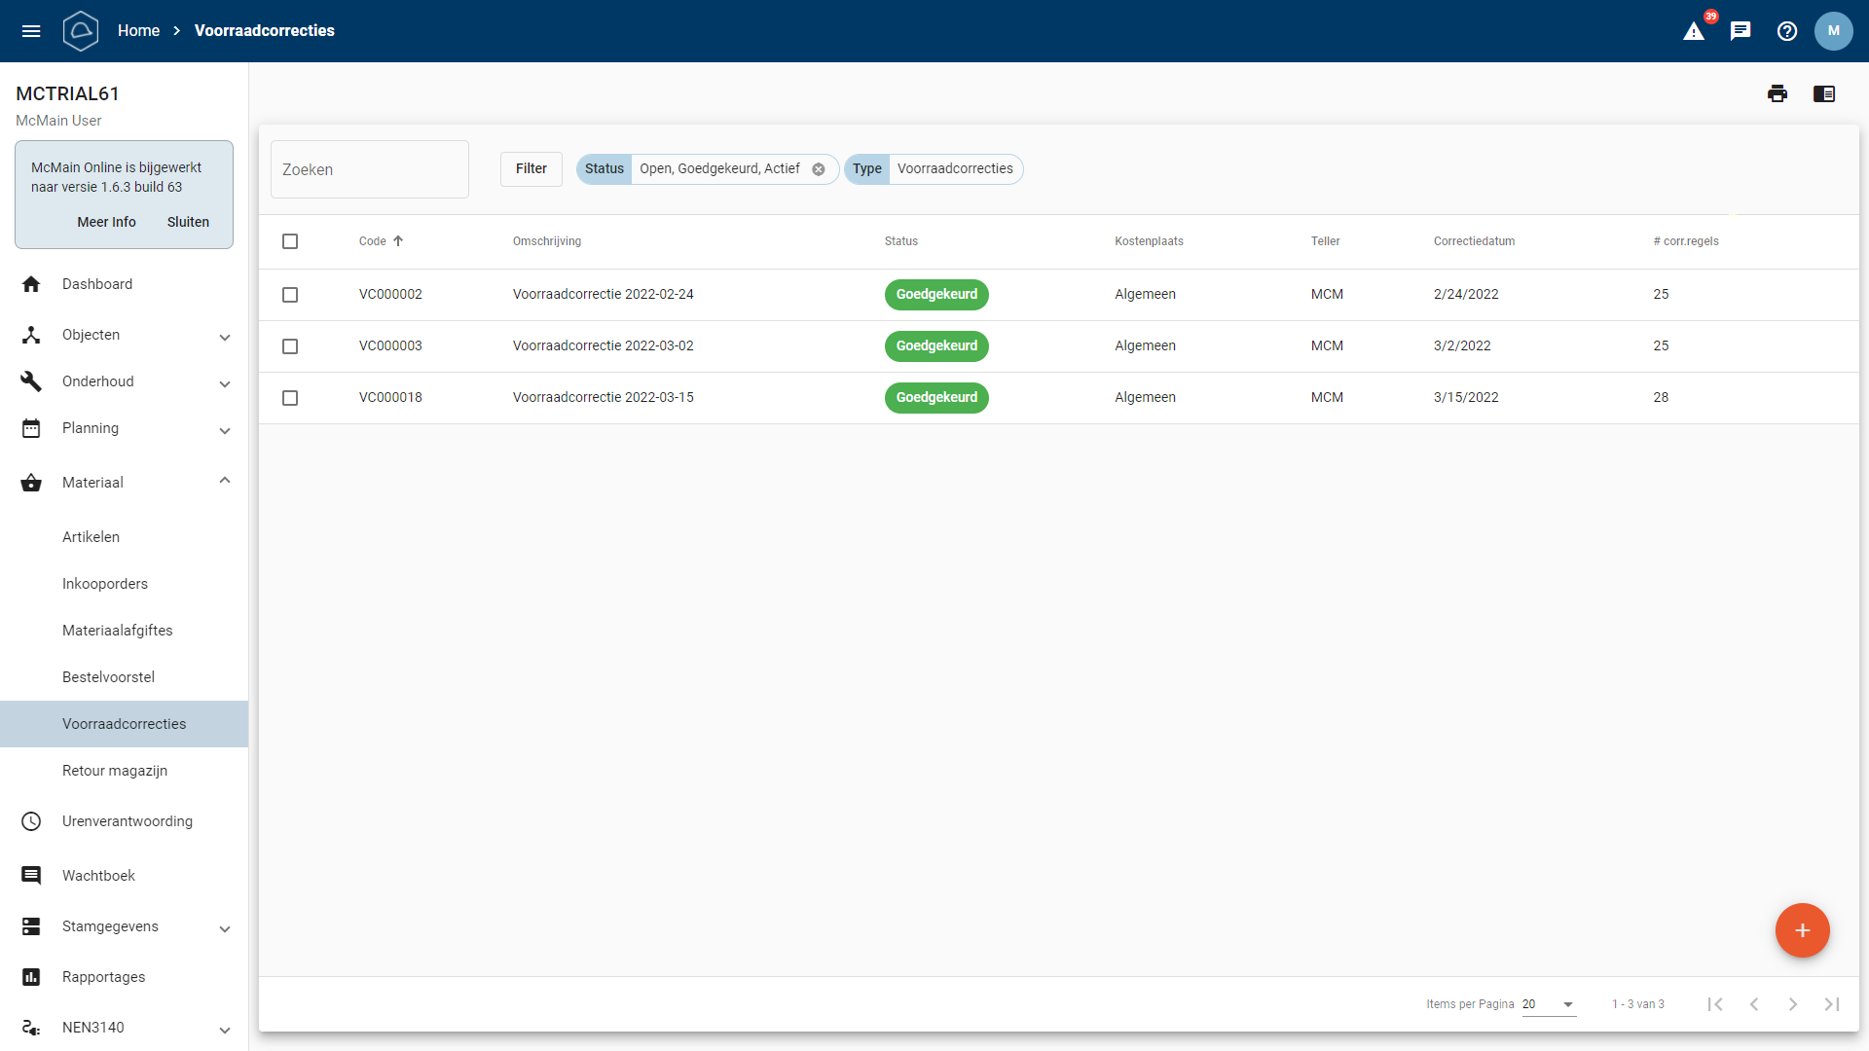Collapse the Materiaal menu section
This screenshot has height=1051, width=1869.
click(x=225, y=481)
